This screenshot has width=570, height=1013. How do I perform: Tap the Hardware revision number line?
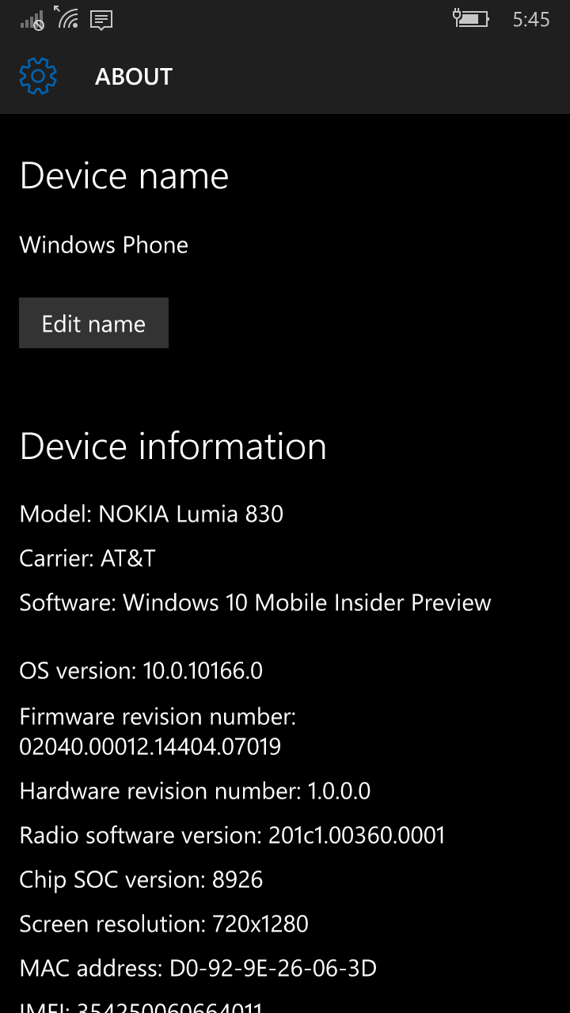point(195,791)
